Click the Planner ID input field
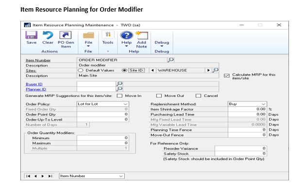The image size is (304, 192). point(96,89)
